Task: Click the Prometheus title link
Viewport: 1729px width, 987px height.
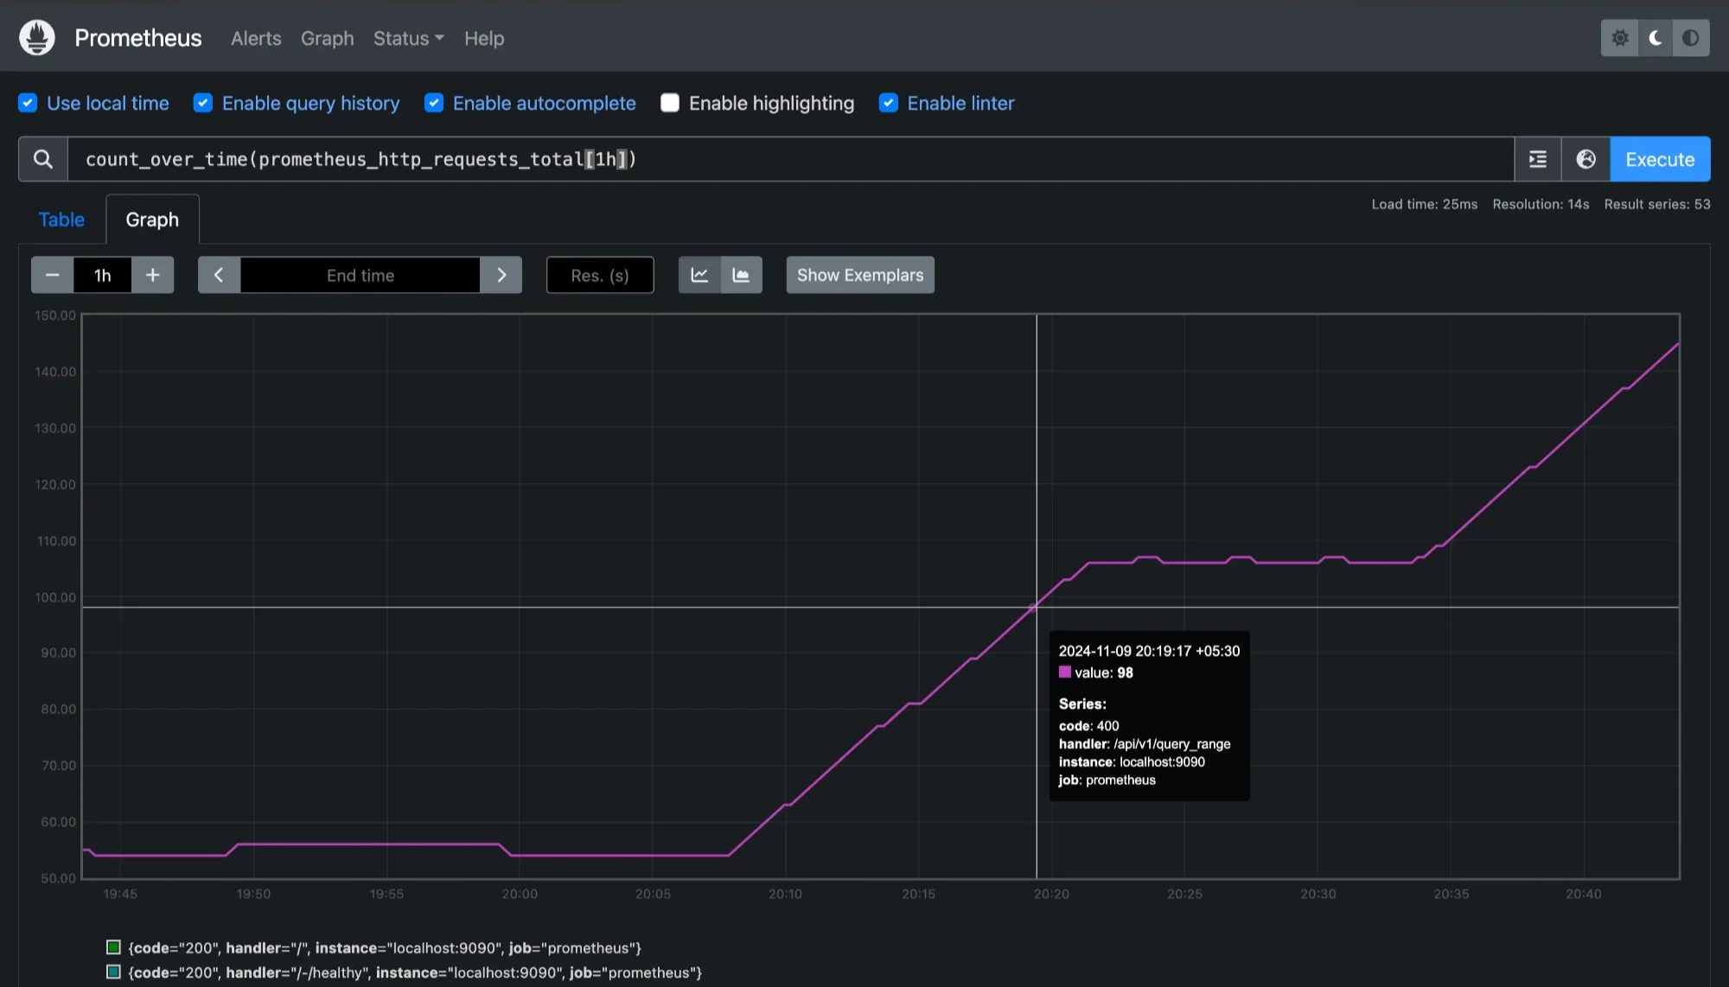Action: [x=138, y=38]
